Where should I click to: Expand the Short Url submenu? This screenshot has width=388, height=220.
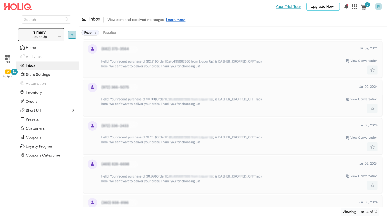pos(73,111)
